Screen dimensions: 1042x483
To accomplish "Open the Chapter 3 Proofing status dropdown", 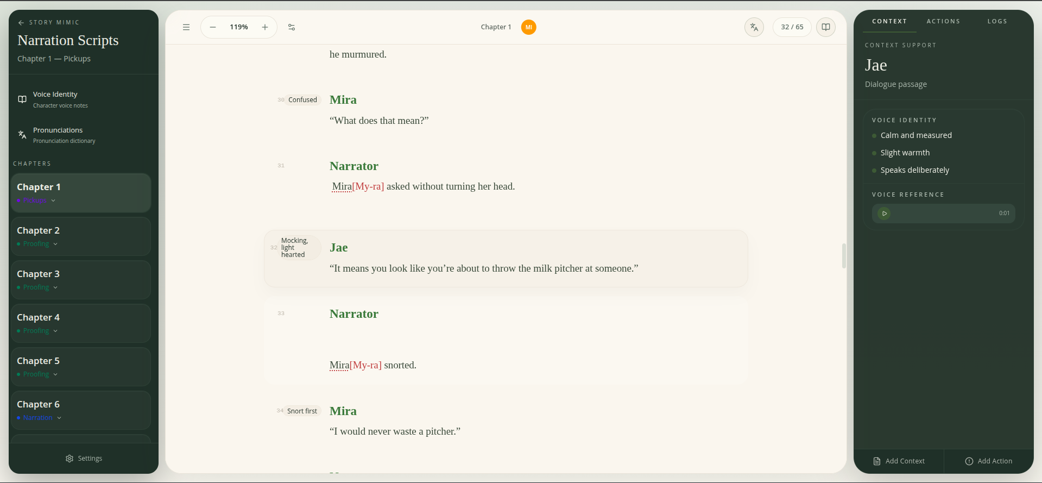I will 37,287.
